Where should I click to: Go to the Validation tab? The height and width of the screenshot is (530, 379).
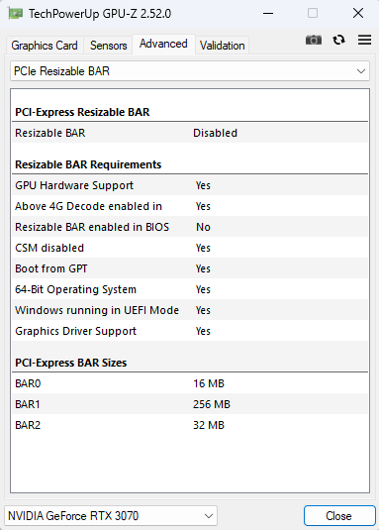[x=222, y=46]
